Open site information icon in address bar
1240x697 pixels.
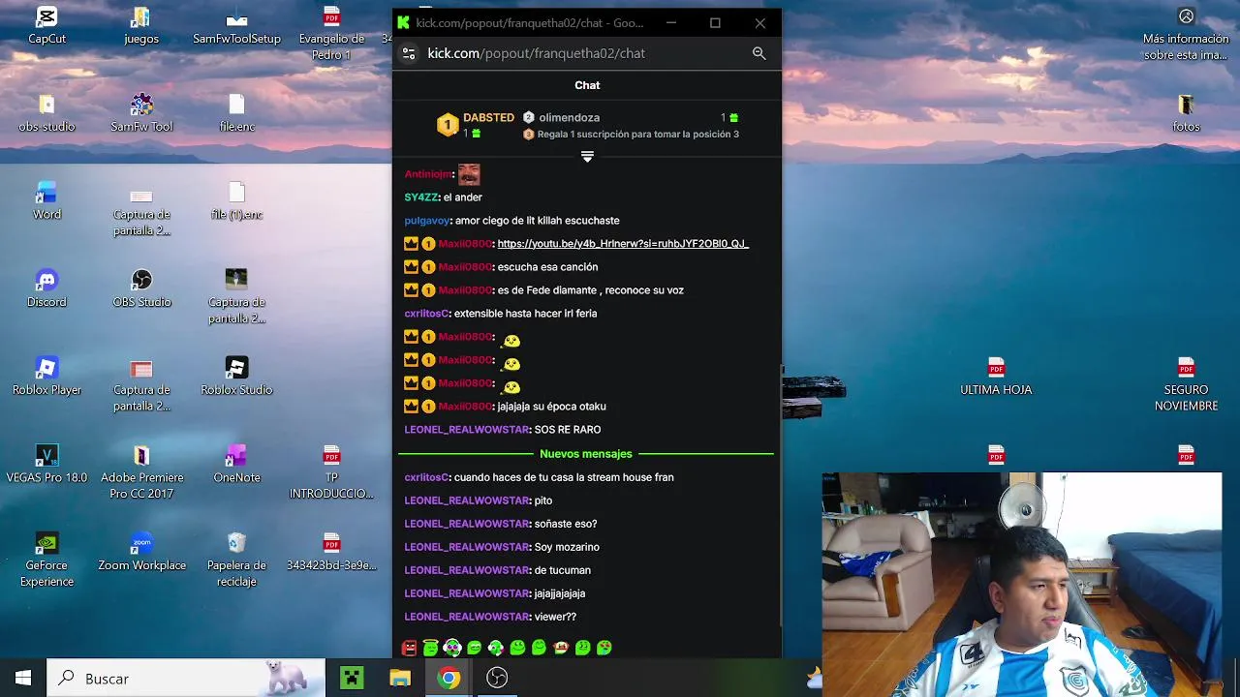point(409,53)
